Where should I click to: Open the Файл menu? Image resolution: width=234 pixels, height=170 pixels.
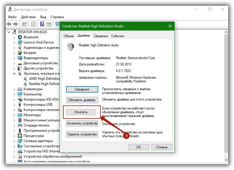coord(12,17)
